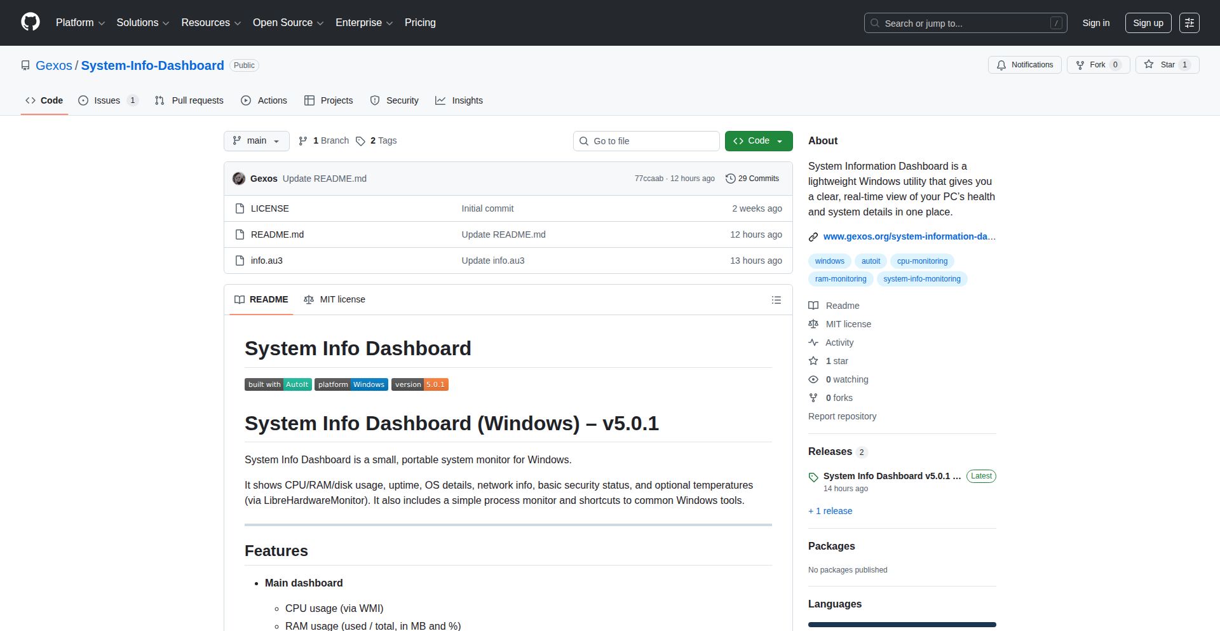This screenshot has height=631, width=1220.
Task: Open the 29 Commits history
Action: (752, 179)
